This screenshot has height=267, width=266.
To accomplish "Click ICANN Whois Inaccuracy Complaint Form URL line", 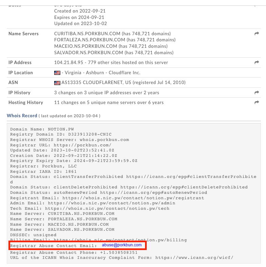I will pyautogui.click(x=122, y=258).
